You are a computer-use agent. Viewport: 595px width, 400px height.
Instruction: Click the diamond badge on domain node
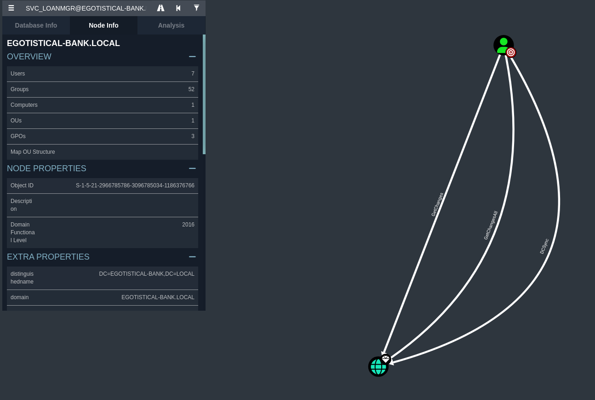[386, 359]
